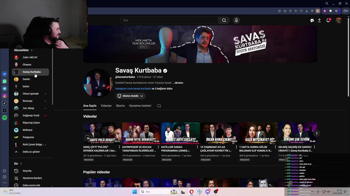Open Opera downloads icon
The image size is (350, 196).
coord(307,11)
